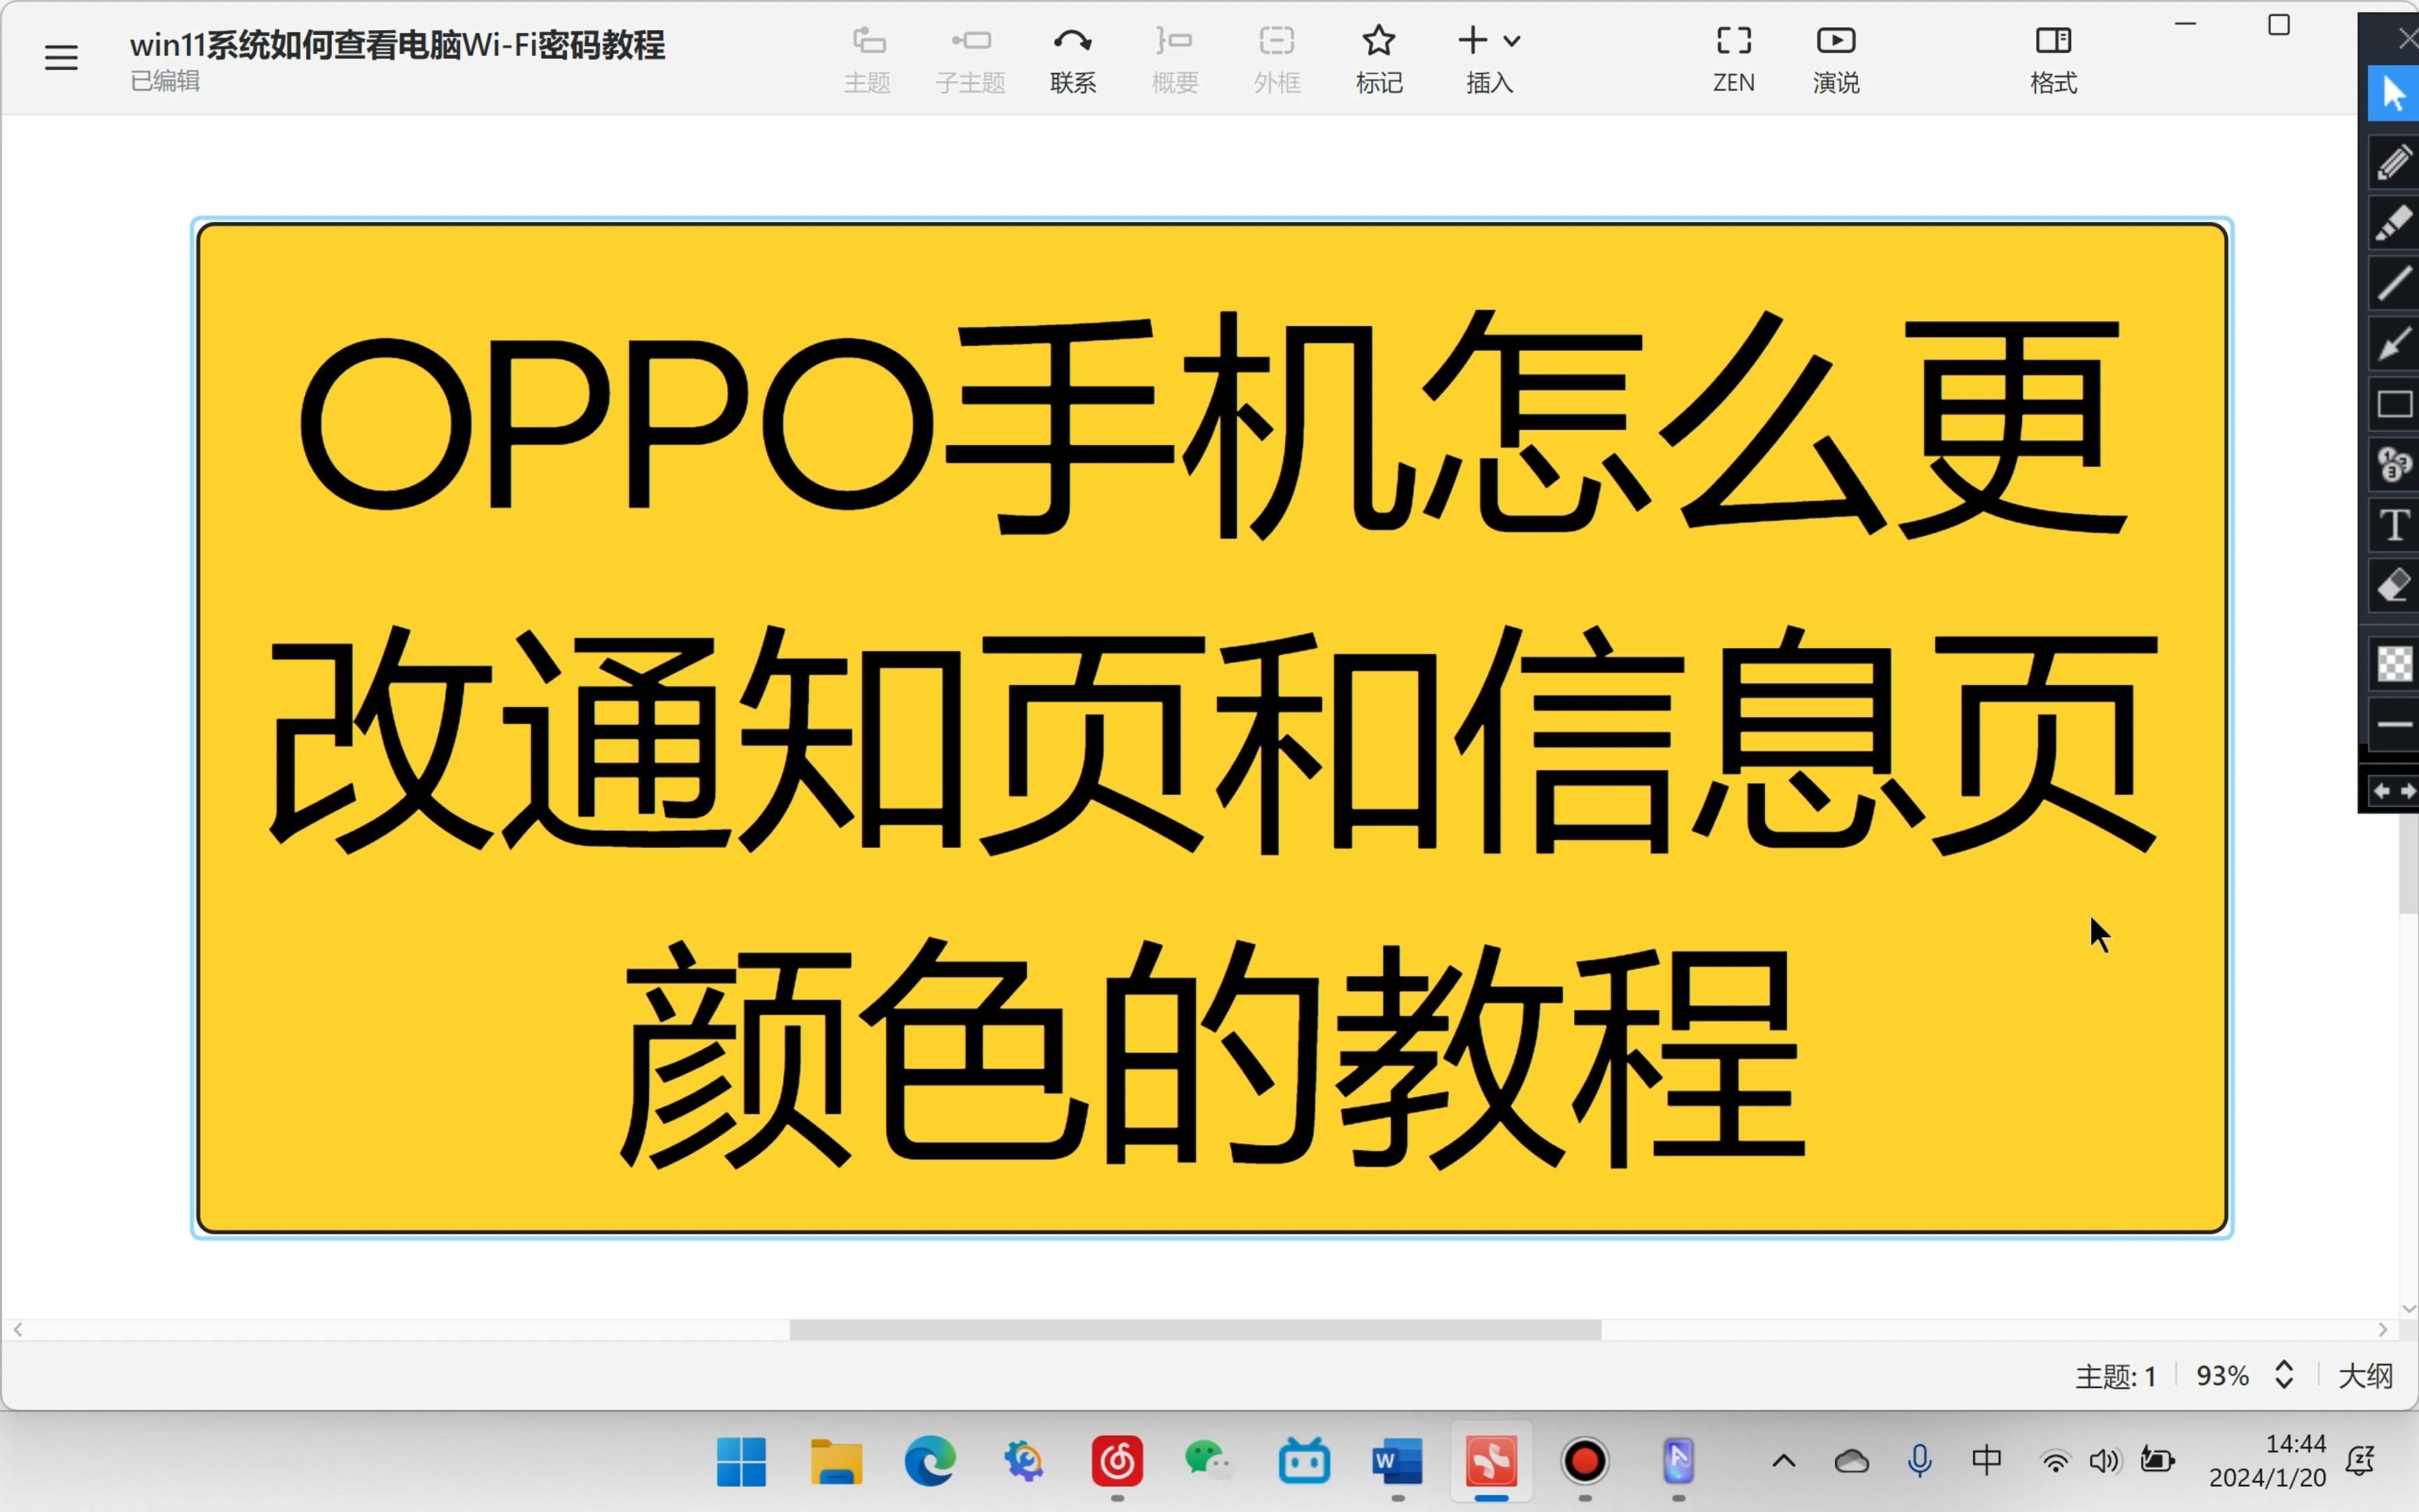
Task: Open WeChat from the taskbar
Action: click(x=1210, y=1462)
